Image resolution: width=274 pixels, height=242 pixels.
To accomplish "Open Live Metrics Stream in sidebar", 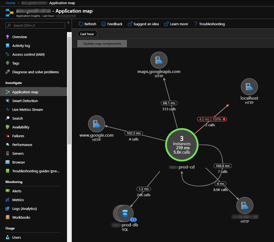I will [27, 110].
